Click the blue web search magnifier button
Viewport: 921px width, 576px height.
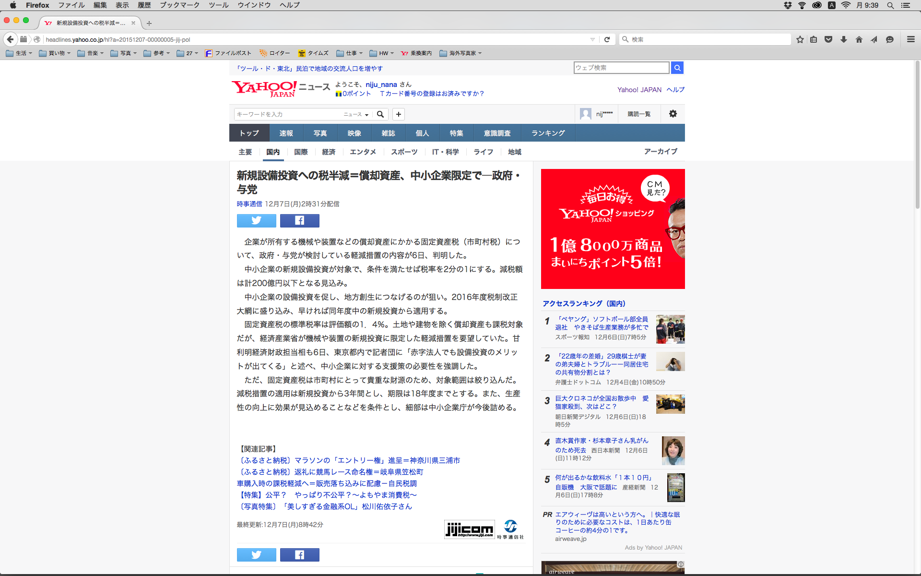click(677, 68)
